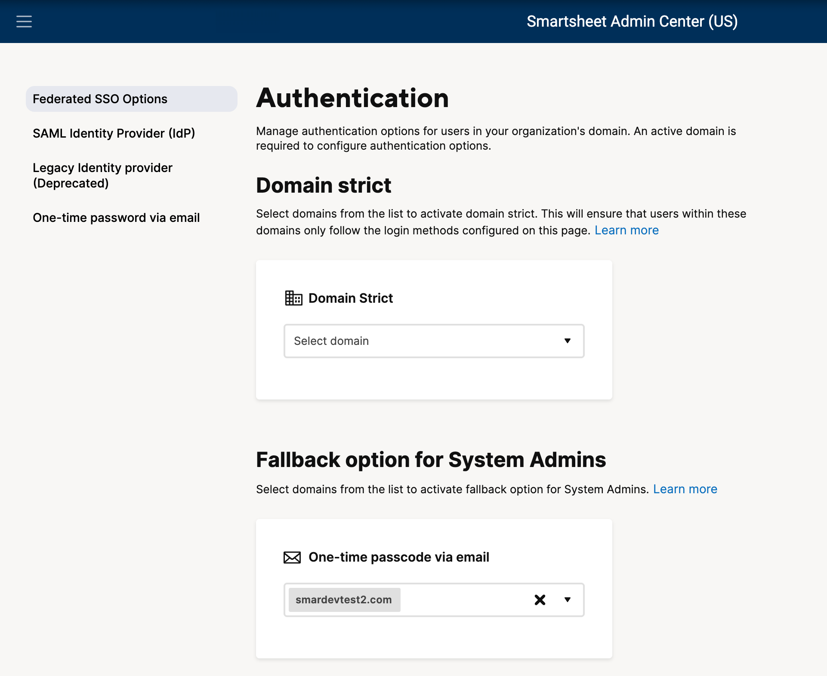Click the envelope icon beside One-time passcode
827x676 pixels.
pos(292,557)
